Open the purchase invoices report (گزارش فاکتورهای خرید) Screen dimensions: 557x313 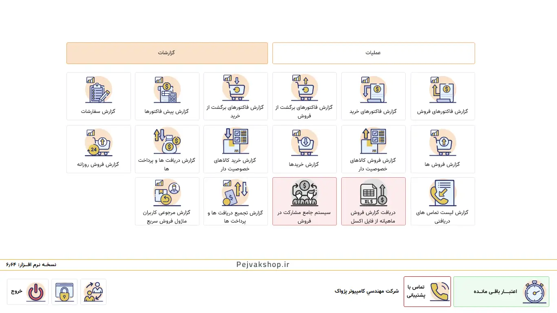tap(373, 96)
